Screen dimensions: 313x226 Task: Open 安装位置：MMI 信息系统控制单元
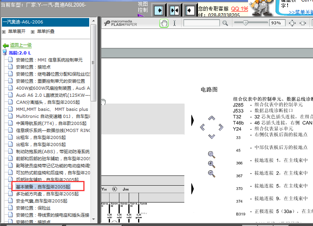(49, 60)
